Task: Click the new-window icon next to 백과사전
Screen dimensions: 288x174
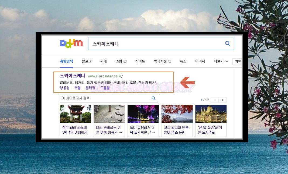Action: (x=170, y=61)
